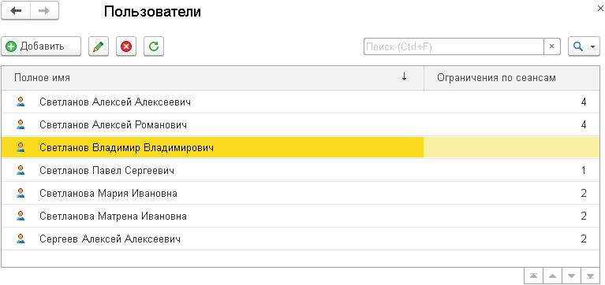Move down one row with arrow
This screenshot has height=285, width=605.
tap(571, 276)
